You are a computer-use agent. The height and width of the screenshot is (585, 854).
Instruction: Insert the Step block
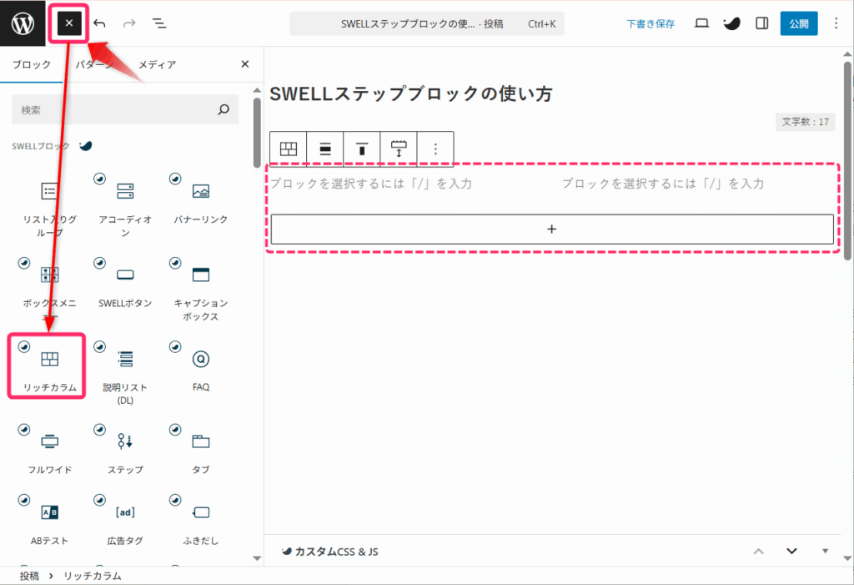(x=125, y=451)
